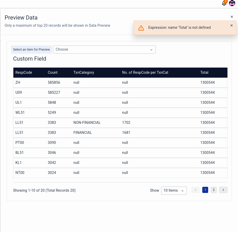This screenshot has height=232, width=238.
Task: Click 'No. of RespCode per TxnCat' header
Action: (145, 72)
